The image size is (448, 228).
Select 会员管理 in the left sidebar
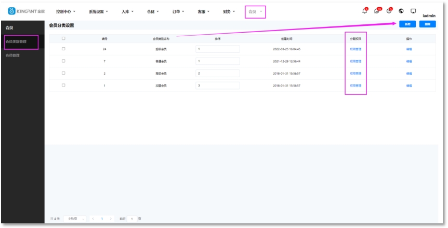click(13, 55)
